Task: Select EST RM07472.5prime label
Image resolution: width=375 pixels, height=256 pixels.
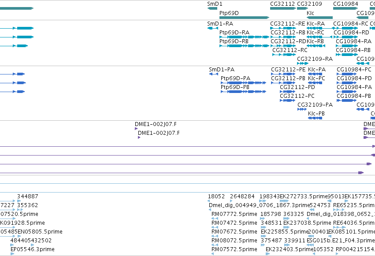Action: click(234, 223)
